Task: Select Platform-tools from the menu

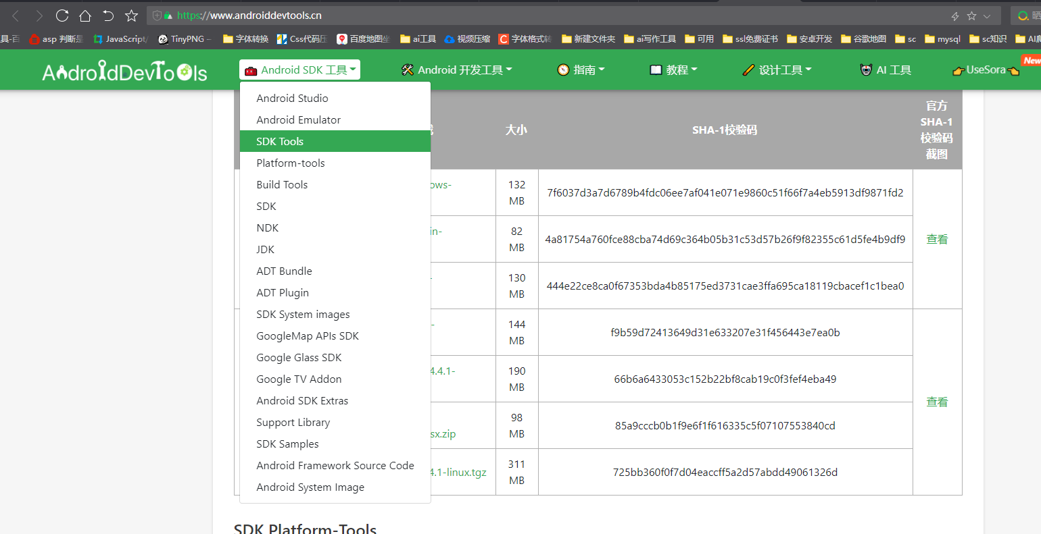Action: pyautogui.click(x=335, y=163)
